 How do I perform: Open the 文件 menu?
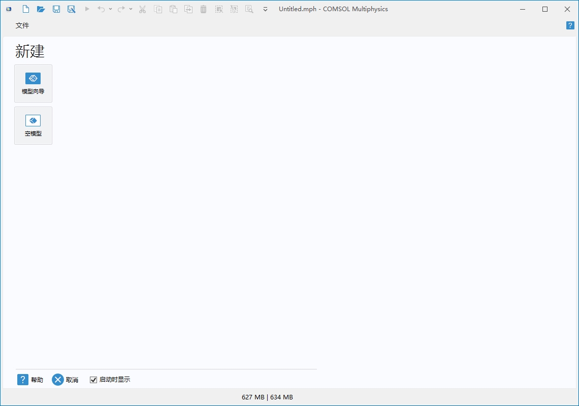22,25
